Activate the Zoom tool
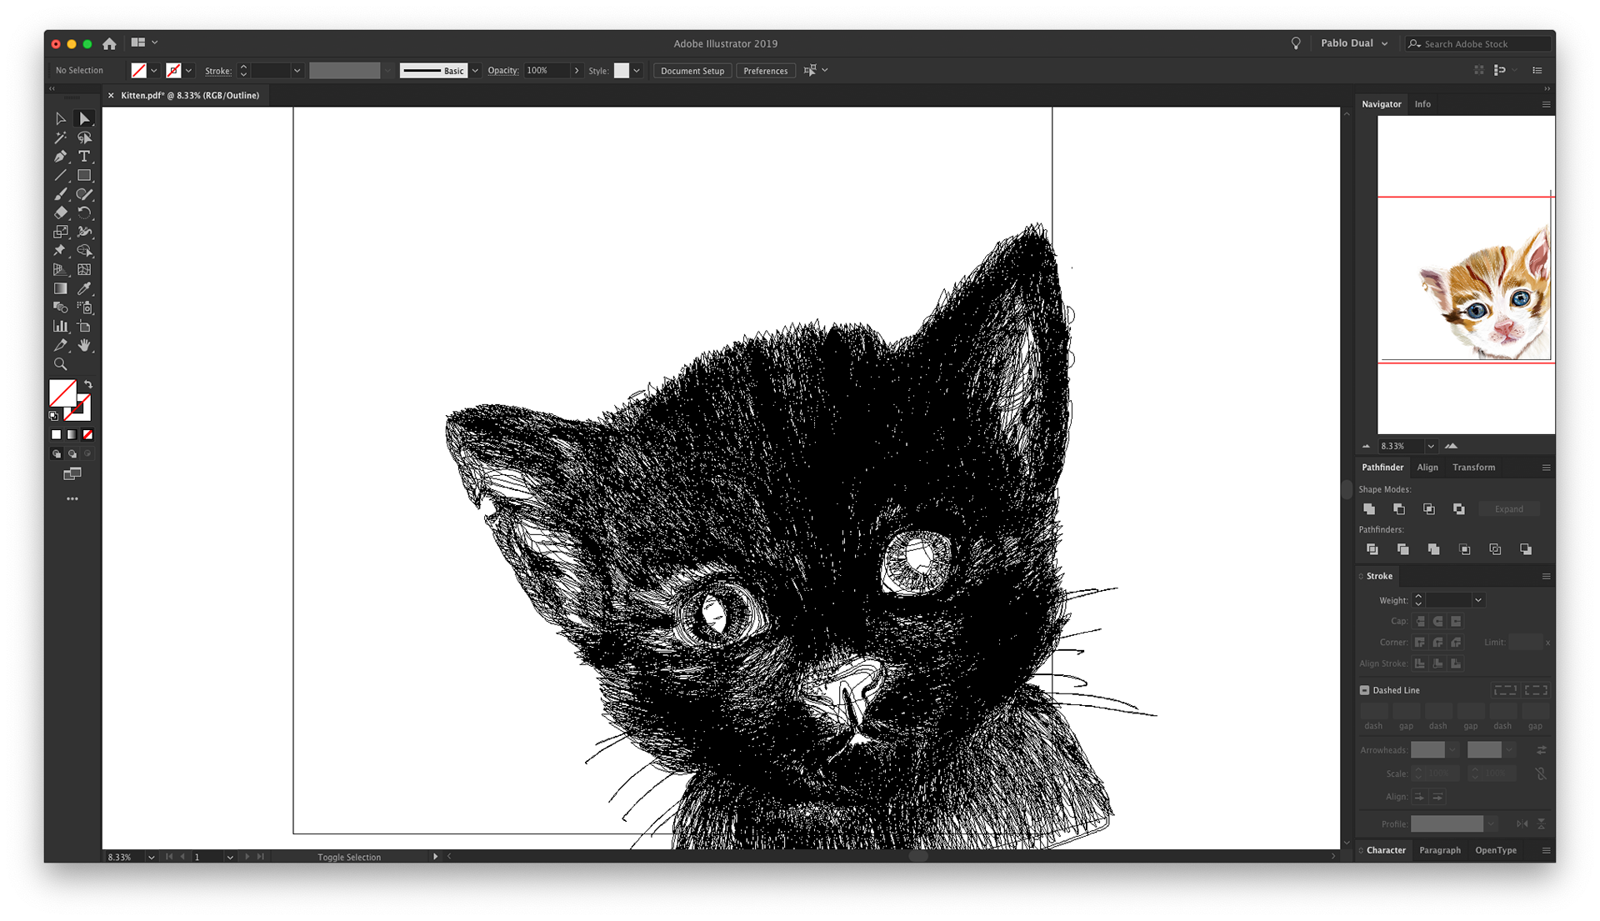1600x921 pixels. point(60,364)
